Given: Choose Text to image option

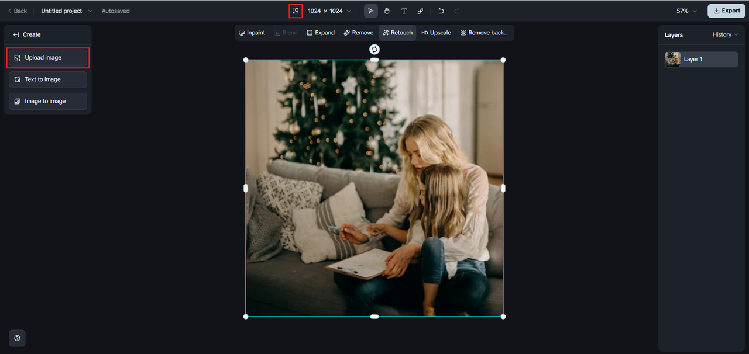Looking at the screenshot, I should [48, 79].
